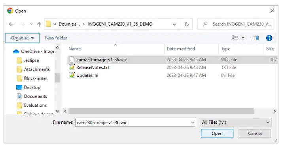Viewport: 282px width, 147px height.
Task: Click cam230-image-v1-36.wic file icon
Action: pos(72,60)
